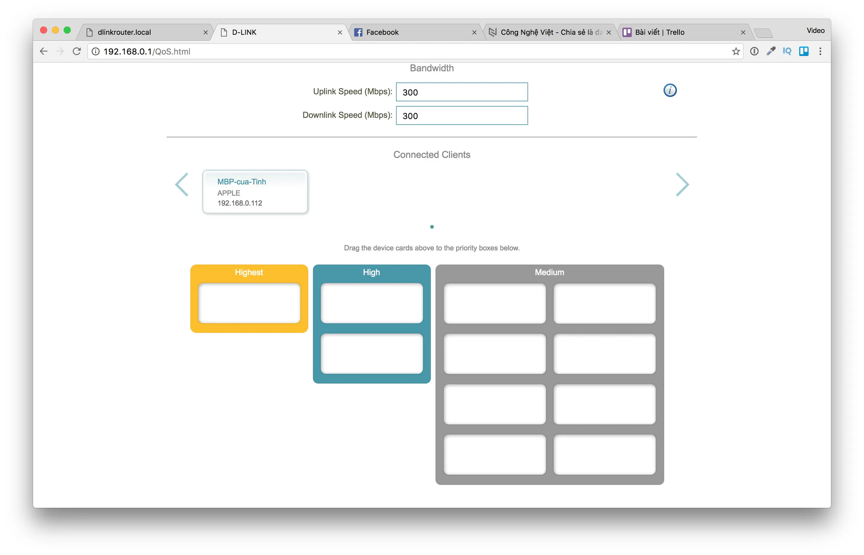Click the Medium priority box title
The height and width of the screenshot is (555, 864).
pyautogui.click(x=549, y=272)
